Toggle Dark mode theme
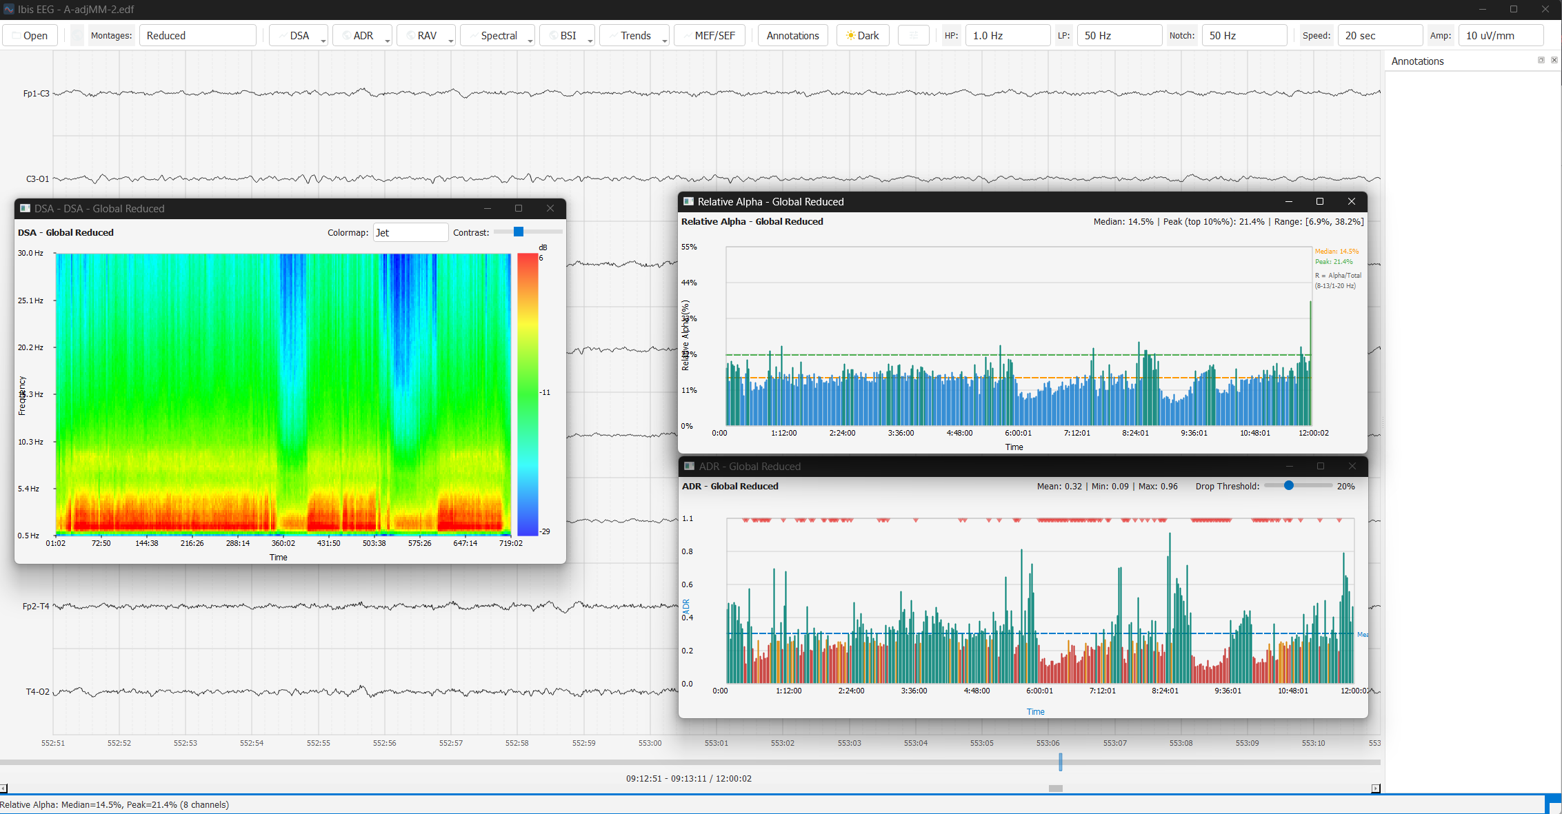 [x=862, y=35]
